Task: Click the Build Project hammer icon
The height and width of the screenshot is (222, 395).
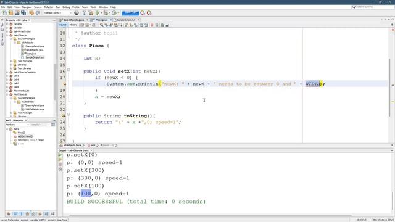Action: click(x=85, y=13)
